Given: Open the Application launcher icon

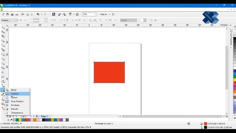Looking at the screenshot, I should (x=70, y=14).
